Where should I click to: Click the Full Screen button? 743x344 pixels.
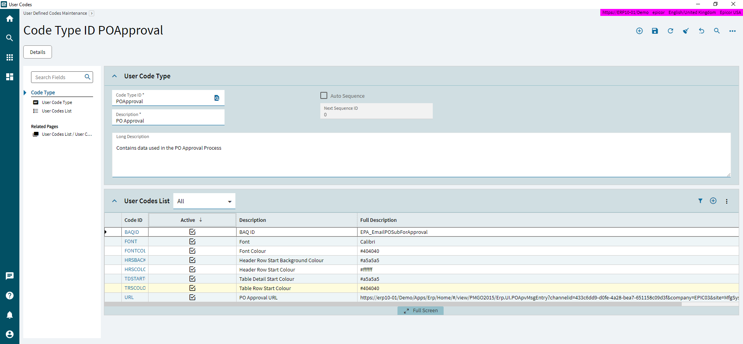click(x=420, y=311)
